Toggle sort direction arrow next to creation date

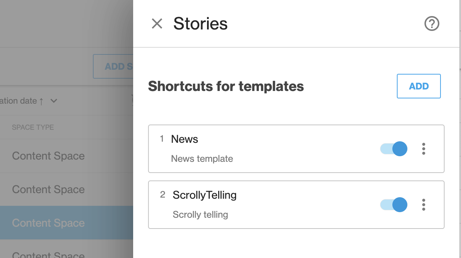[41, 101]
